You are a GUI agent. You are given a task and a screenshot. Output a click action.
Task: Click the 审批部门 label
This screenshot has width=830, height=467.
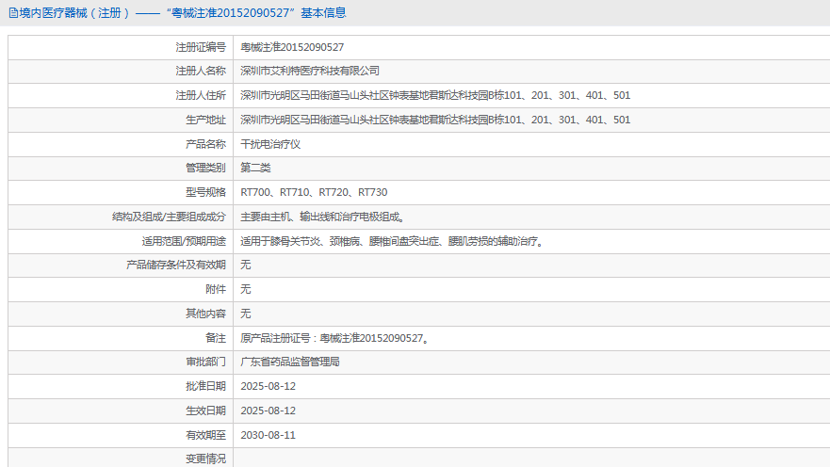(205, 362)
